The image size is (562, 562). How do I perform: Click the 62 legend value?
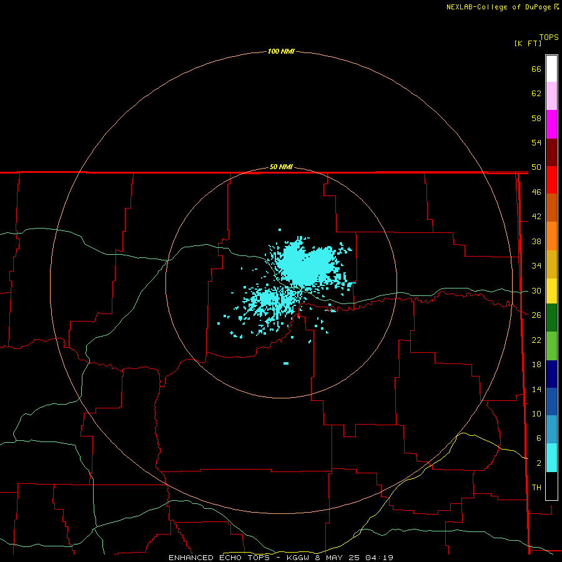pyautogui.click(x=536, y=94)
